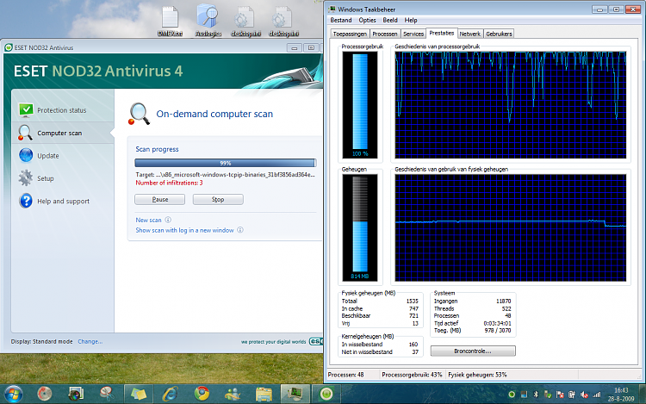Click the 'Tijd actief' 0:03:34:01 row
Viewport: 646px width, 404px height.
pos(473,323)
